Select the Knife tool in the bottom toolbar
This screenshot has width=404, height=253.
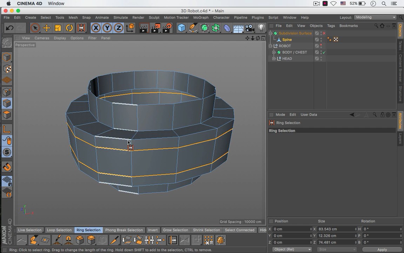114,240
